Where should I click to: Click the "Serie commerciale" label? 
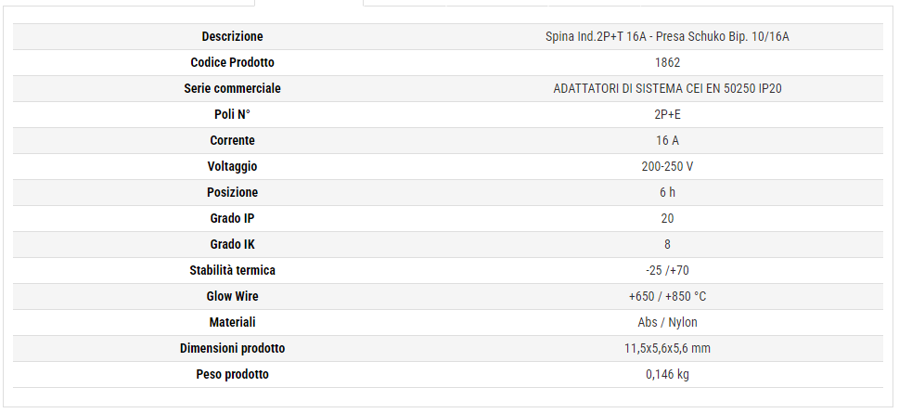pyautogui.click(x=232, y=88)
